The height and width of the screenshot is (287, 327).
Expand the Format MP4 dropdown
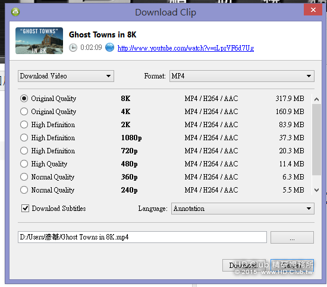point(242,76)
